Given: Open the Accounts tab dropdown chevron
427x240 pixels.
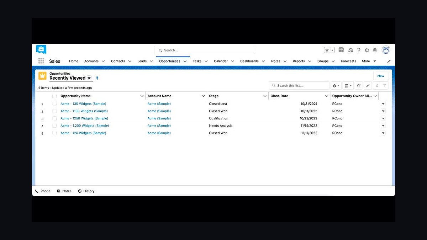Looking at the screenshot, I should point(103,61).
